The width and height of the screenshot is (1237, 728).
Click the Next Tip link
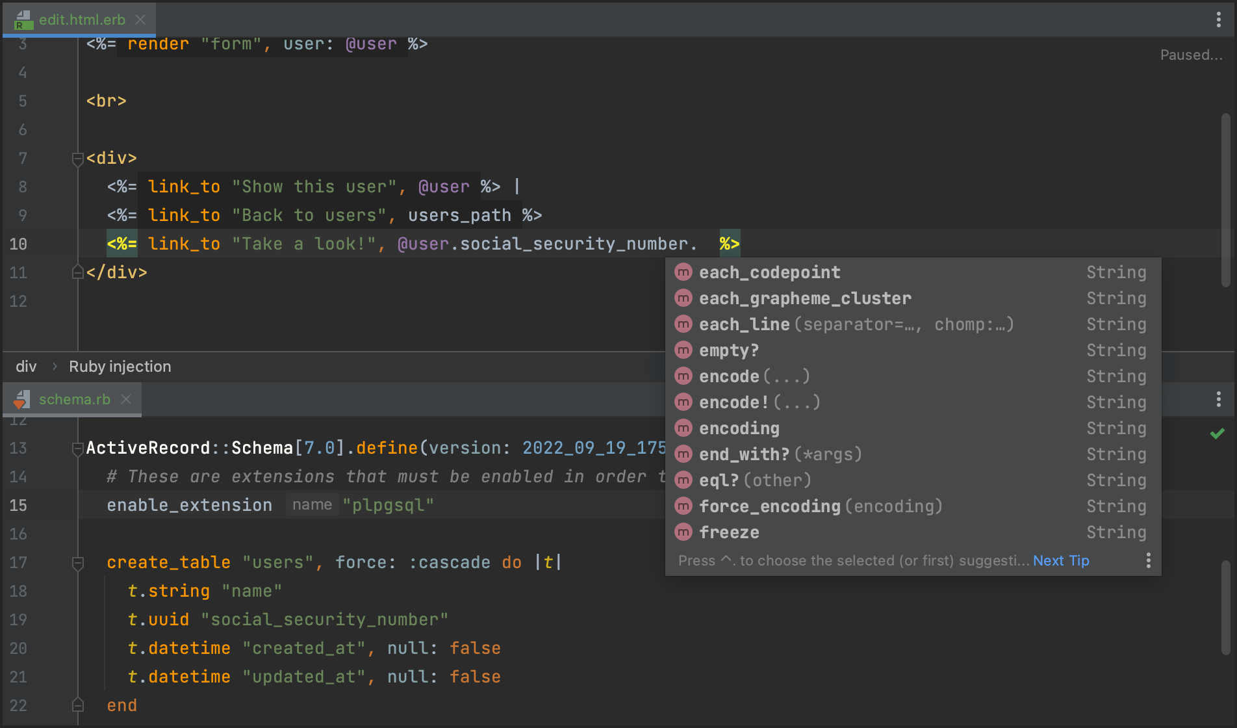click(1060, 560)
